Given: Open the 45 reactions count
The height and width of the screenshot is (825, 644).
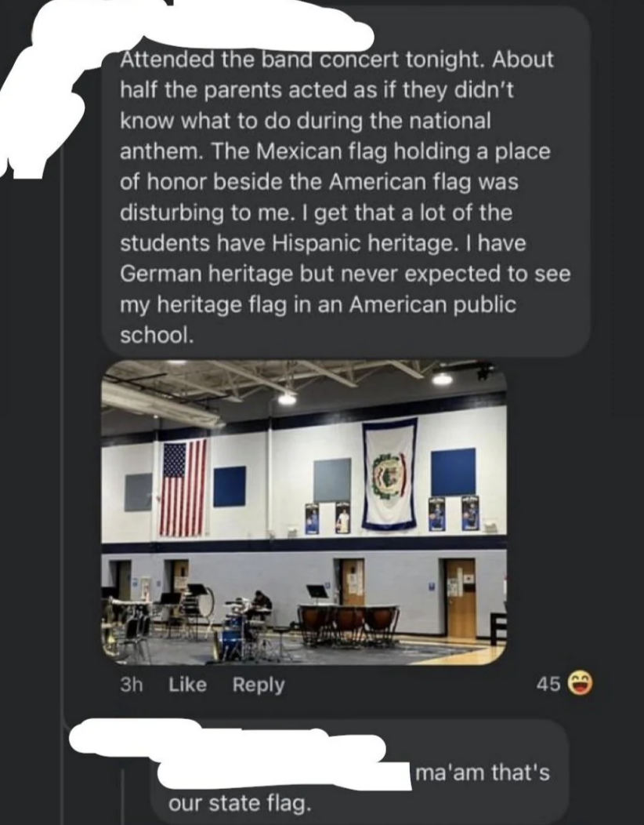Looking at the screenshot, I should coord(548,685).
